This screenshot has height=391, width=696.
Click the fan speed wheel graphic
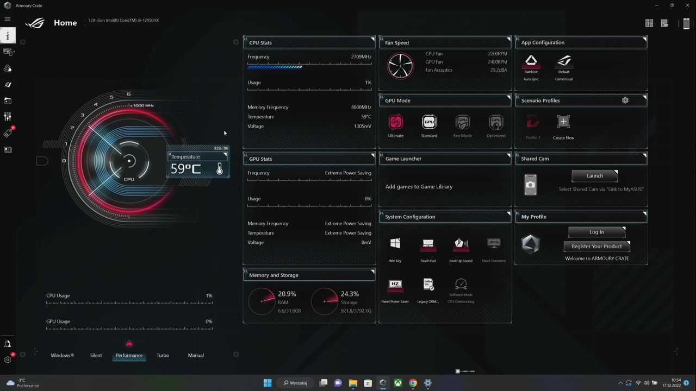400,66
